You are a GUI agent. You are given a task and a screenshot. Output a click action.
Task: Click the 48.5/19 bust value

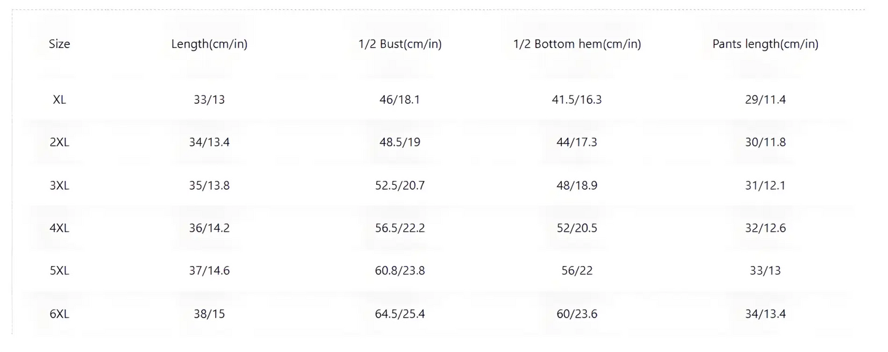[399, 143]
